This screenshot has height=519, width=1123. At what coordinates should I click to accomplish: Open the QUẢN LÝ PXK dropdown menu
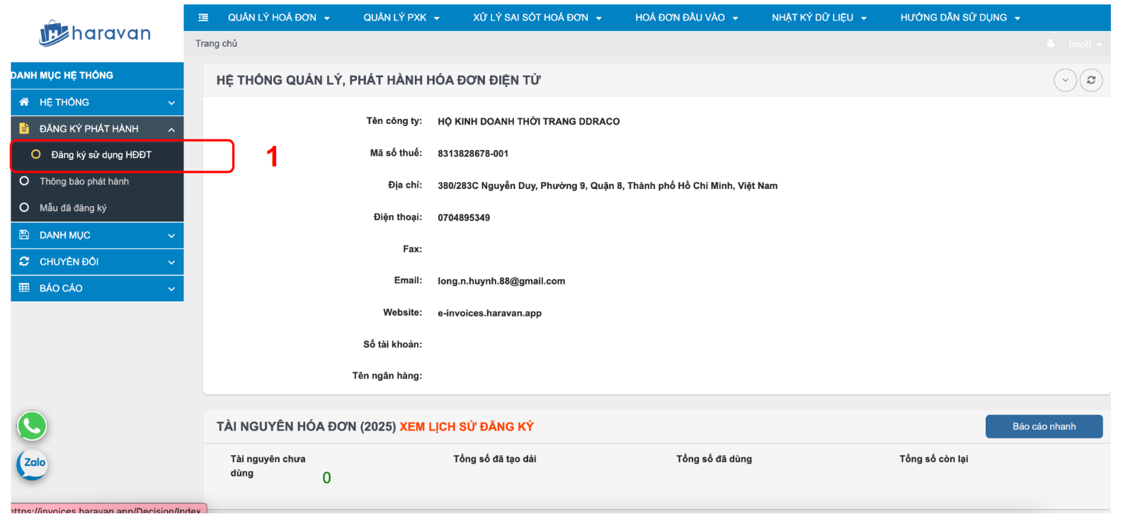401,18
